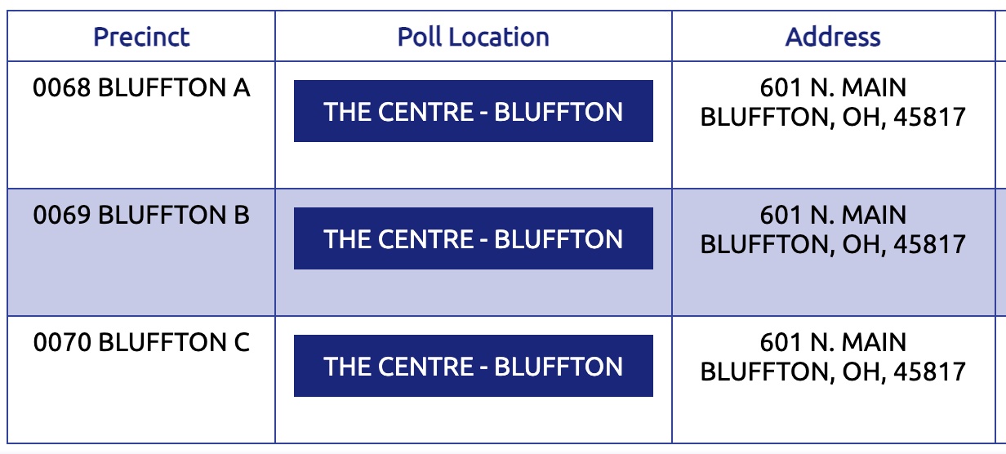Click empty space below Bluffton B poll button

474,292
